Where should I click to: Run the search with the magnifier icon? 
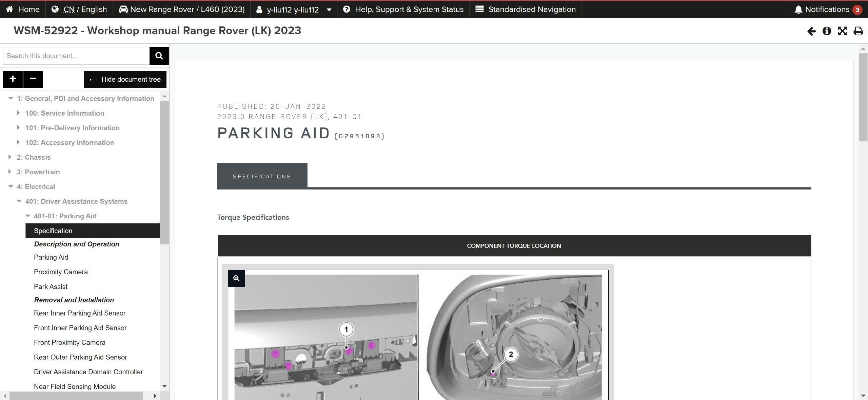point(159,55)
